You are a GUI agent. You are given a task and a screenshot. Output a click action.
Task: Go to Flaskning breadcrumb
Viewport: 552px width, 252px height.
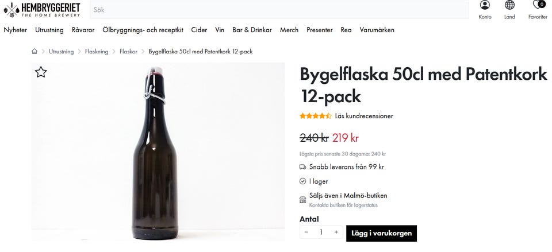[x=97, y=52]
